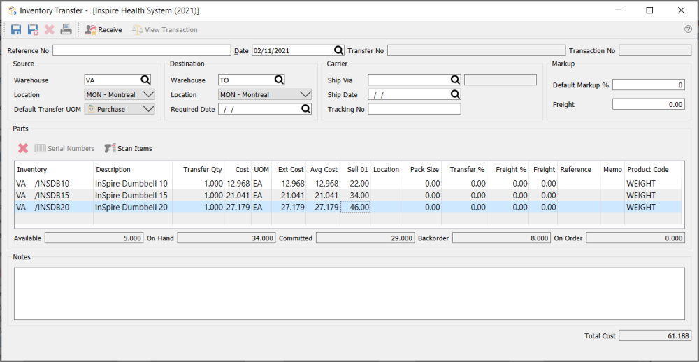Click the Save and Close icon
The height and width of the screenshot is (362, 699).
point(33,29)
